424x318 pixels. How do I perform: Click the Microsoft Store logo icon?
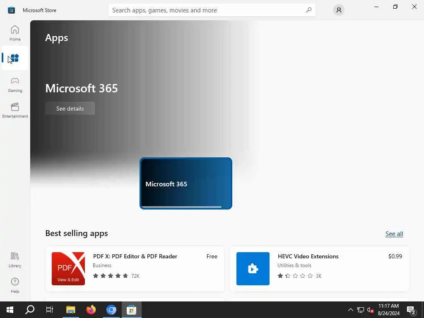[11, 10]
